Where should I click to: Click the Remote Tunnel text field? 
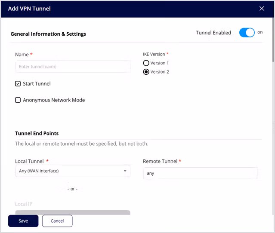click(200, 174)
